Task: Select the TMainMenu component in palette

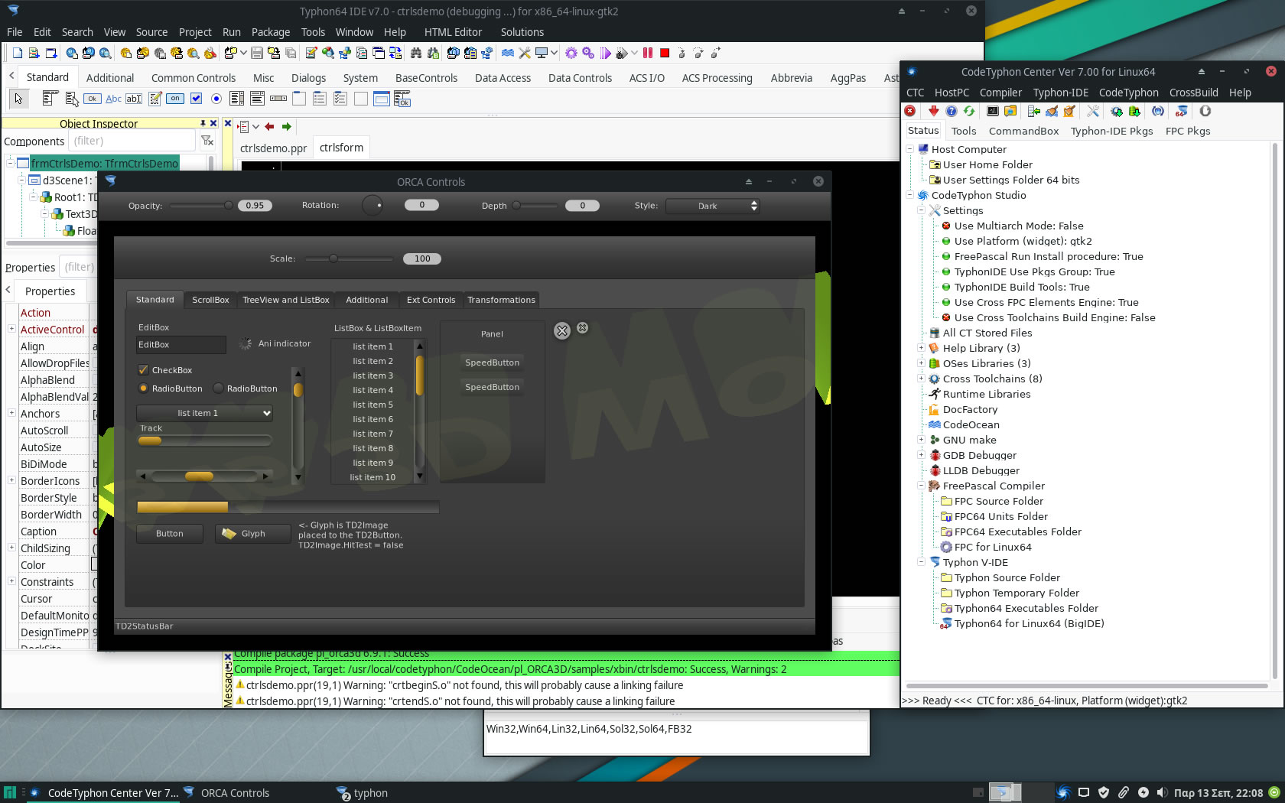Action: point(50,99)
